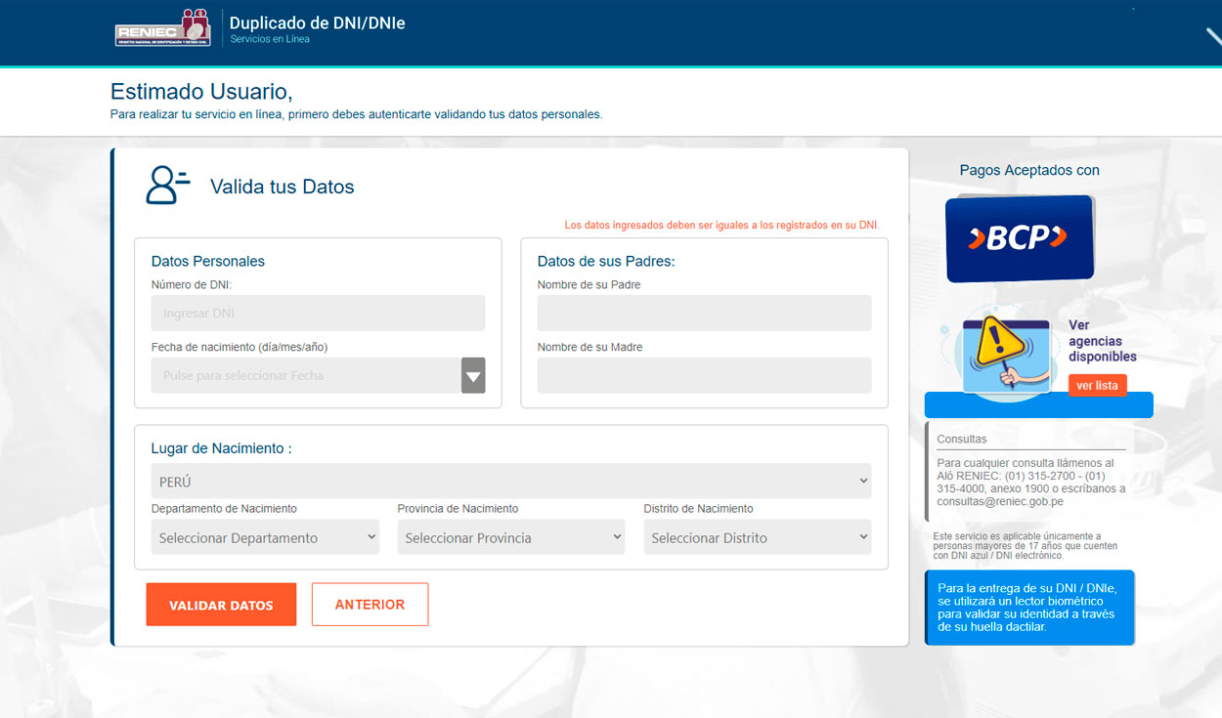The image size is (1222, 718).
Task: Click the user profile icon beside Valida tus Datos
Action: [x=167, y=186]
